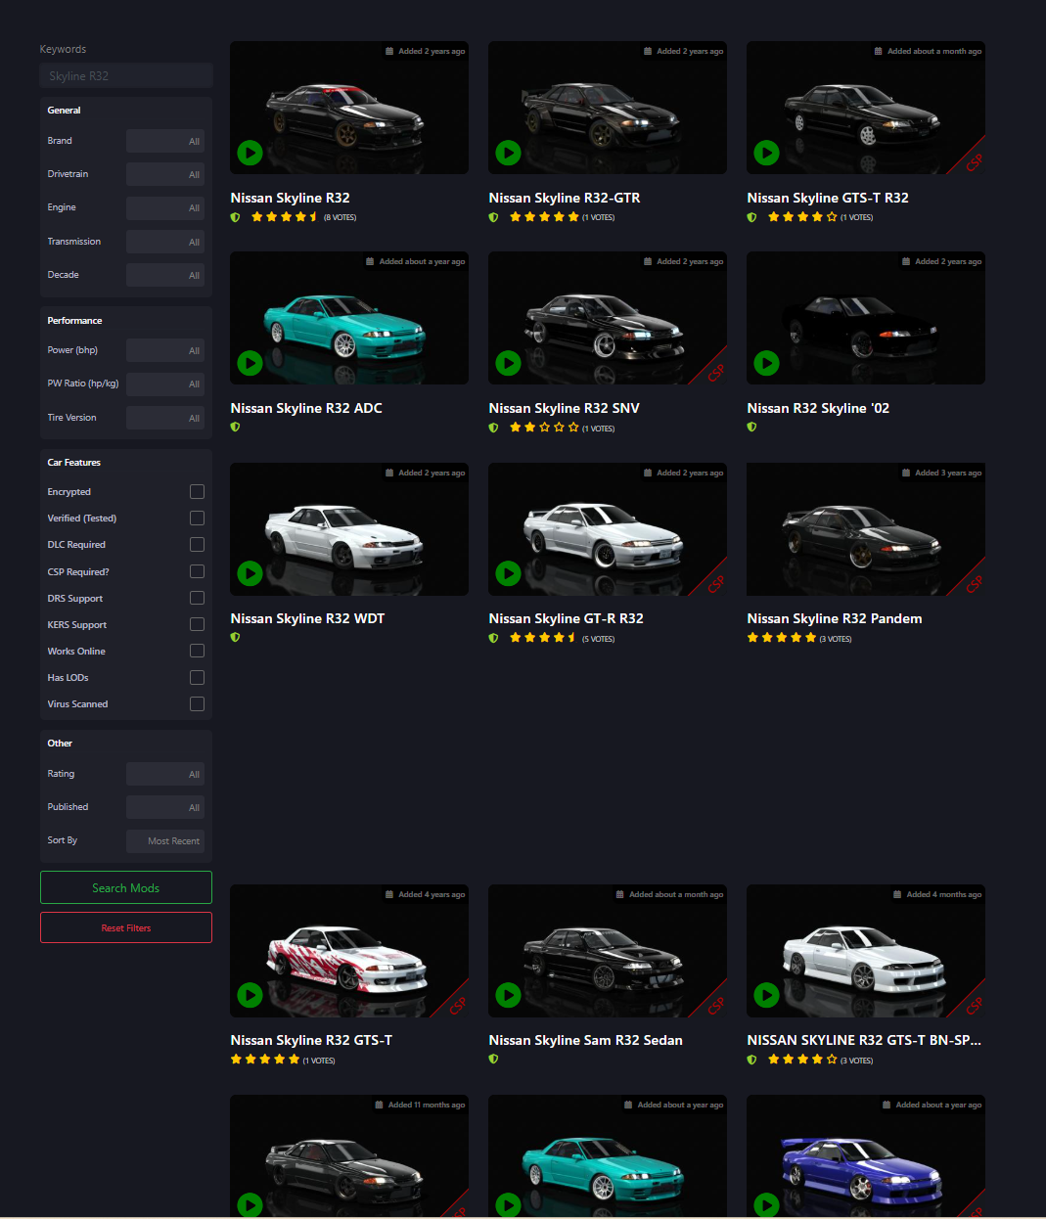
Task: Open the Nissan Skyline R32 WDT title link
Action: point(307,618)
